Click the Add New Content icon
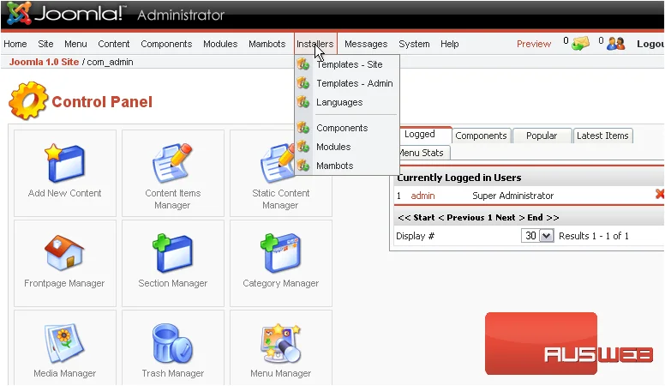 coord(65,163)
